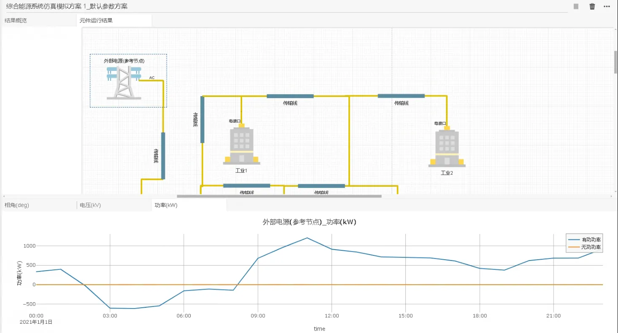Click the diagram horizontal scrollbar thumb
618x333 pixels.
pos(279,196)
